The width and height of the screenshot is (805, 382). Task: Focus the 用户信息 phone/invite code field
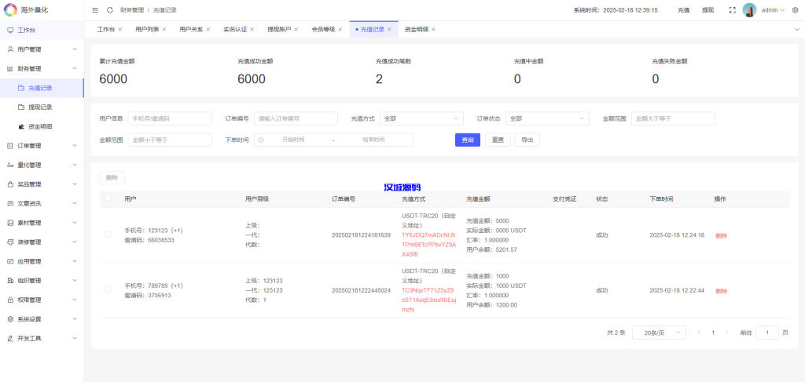click(x=170, y=118)
